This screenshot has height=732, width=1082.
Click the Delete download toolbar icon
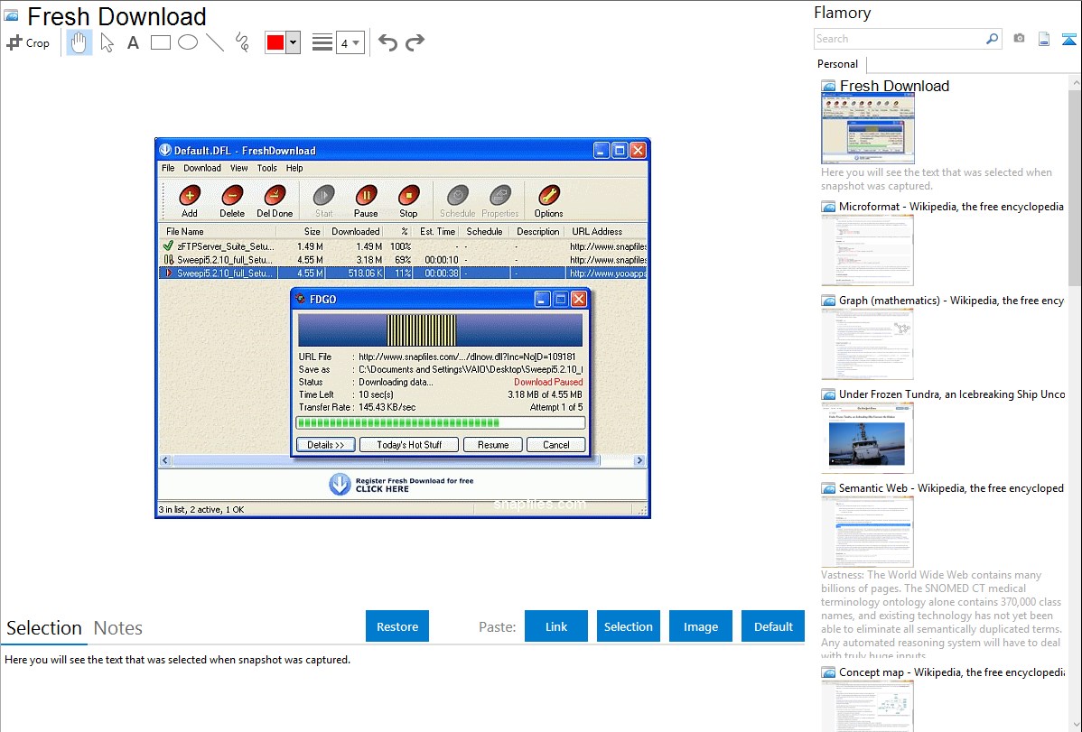pyautogui.click(x=232, y=200)
